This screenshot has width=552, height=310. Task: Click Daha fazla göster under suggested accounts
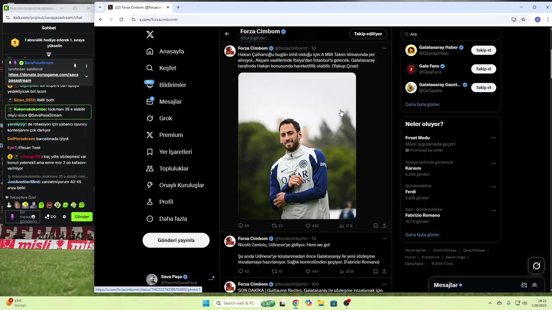422,104
